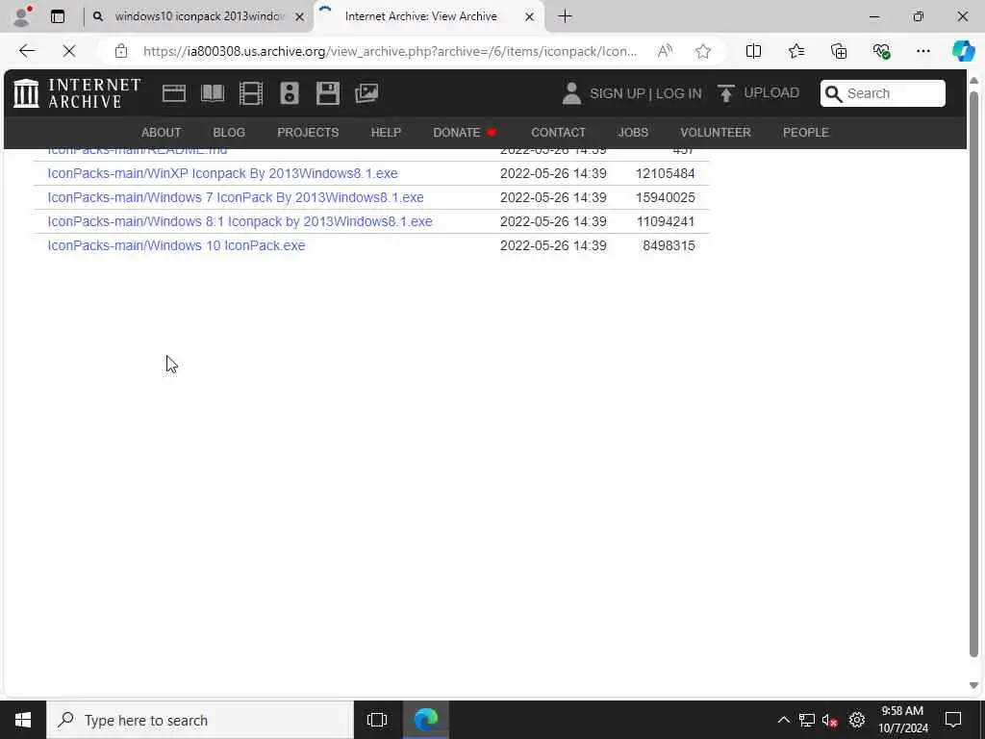Open the Collections icon in Edge toolbar
Viewport: 985px width, 739px height.
(839, 51)
